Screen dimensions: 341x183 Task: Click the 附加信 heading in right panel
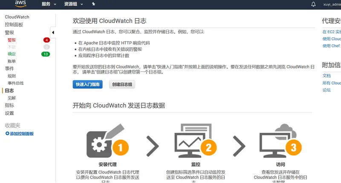[332, 65]
